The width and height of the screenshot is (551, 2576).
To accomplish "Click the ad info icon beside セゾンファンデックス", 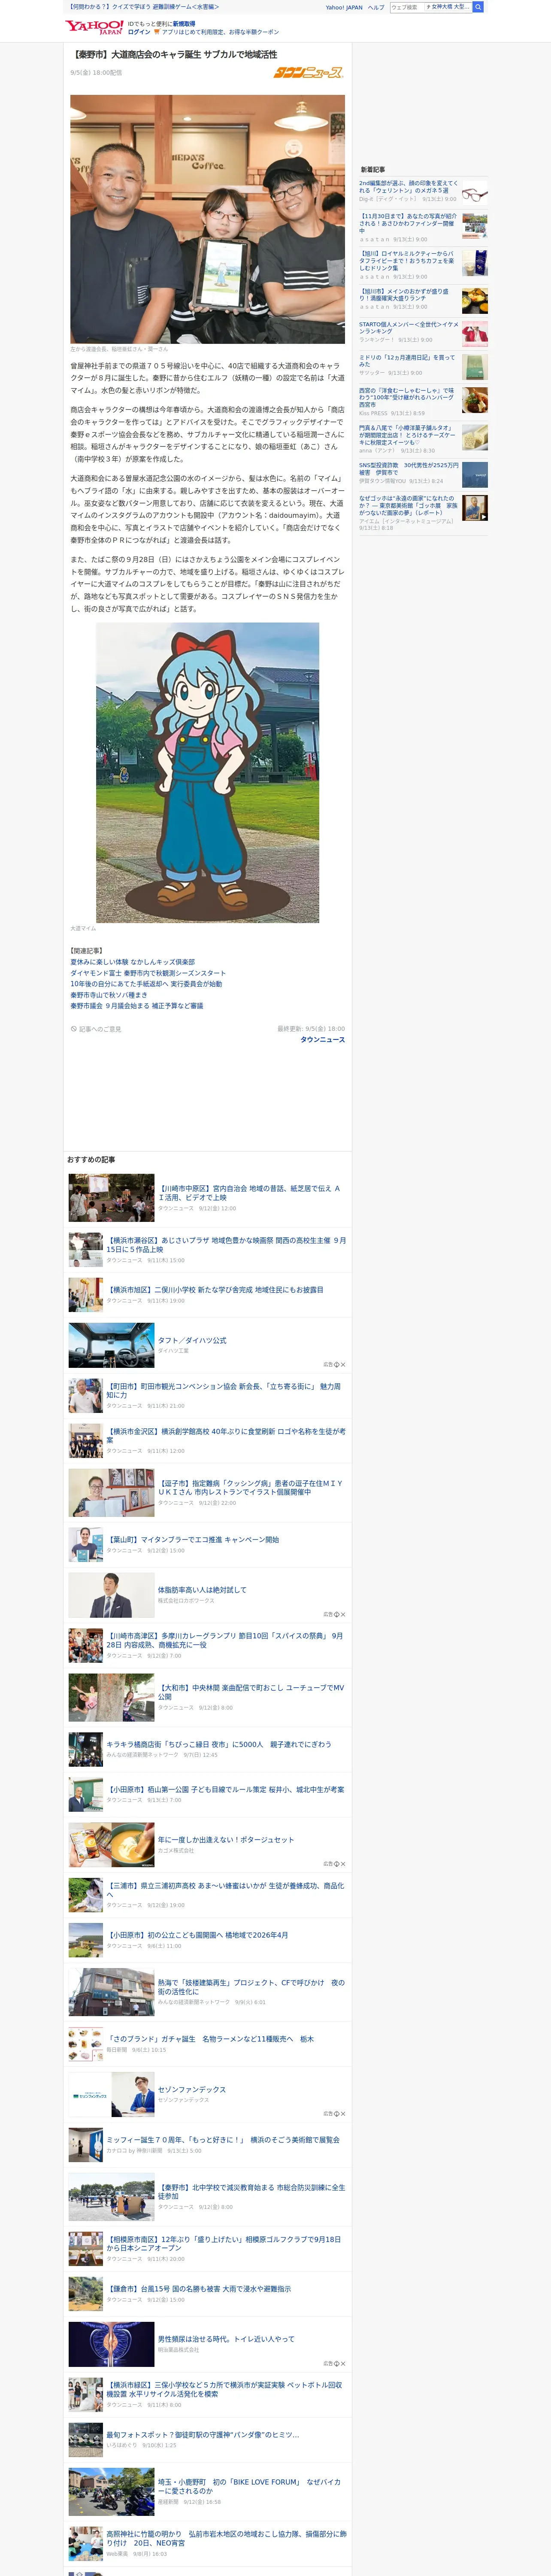I will (x=336, y=2113).
